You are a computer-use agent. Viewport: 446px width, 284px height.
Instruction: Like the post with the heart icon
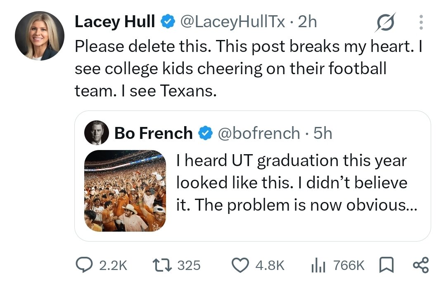[240, 265]
